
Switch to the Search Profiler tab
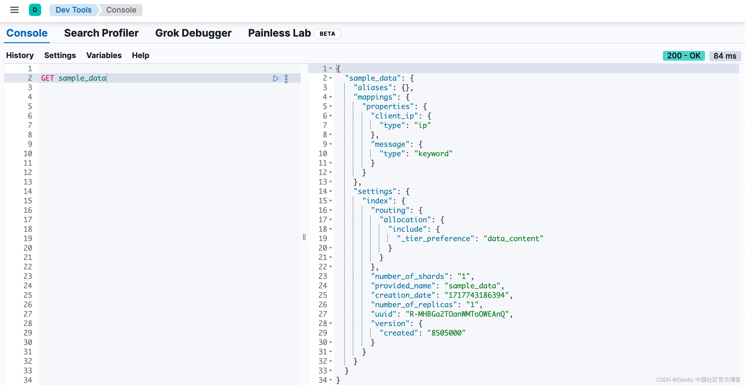(x=101, y=33)
